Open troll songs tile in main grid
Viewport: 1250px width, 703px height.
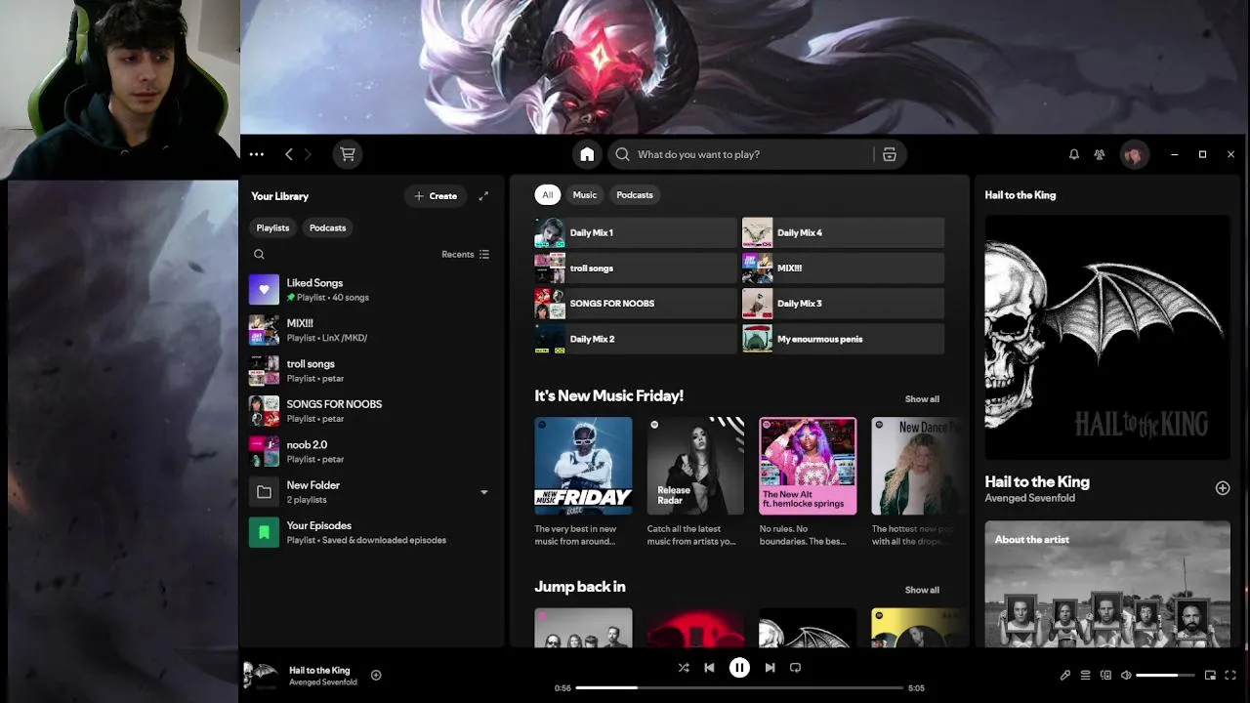point(636,268)
